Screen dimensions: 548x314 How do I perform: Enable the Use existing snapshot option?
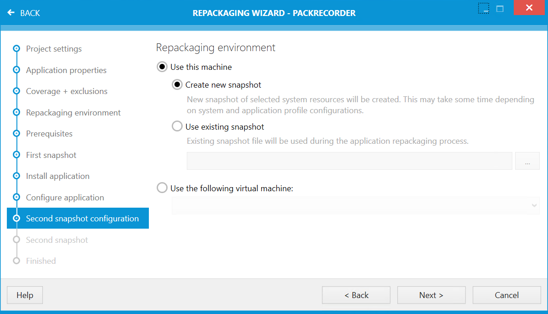[177, 126]
